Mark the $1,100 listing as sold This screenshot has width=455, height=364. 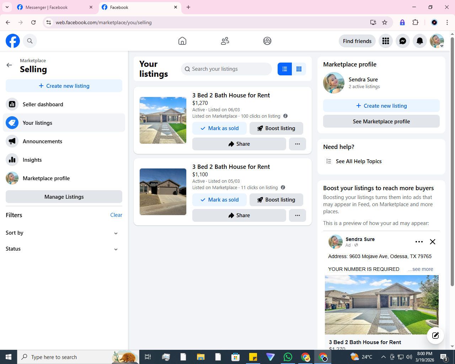click(219, 200)
